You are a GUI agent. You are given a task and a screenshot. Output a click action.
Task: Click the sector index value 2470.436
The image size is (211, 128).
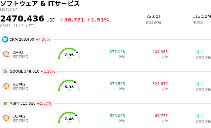(22, 18)
